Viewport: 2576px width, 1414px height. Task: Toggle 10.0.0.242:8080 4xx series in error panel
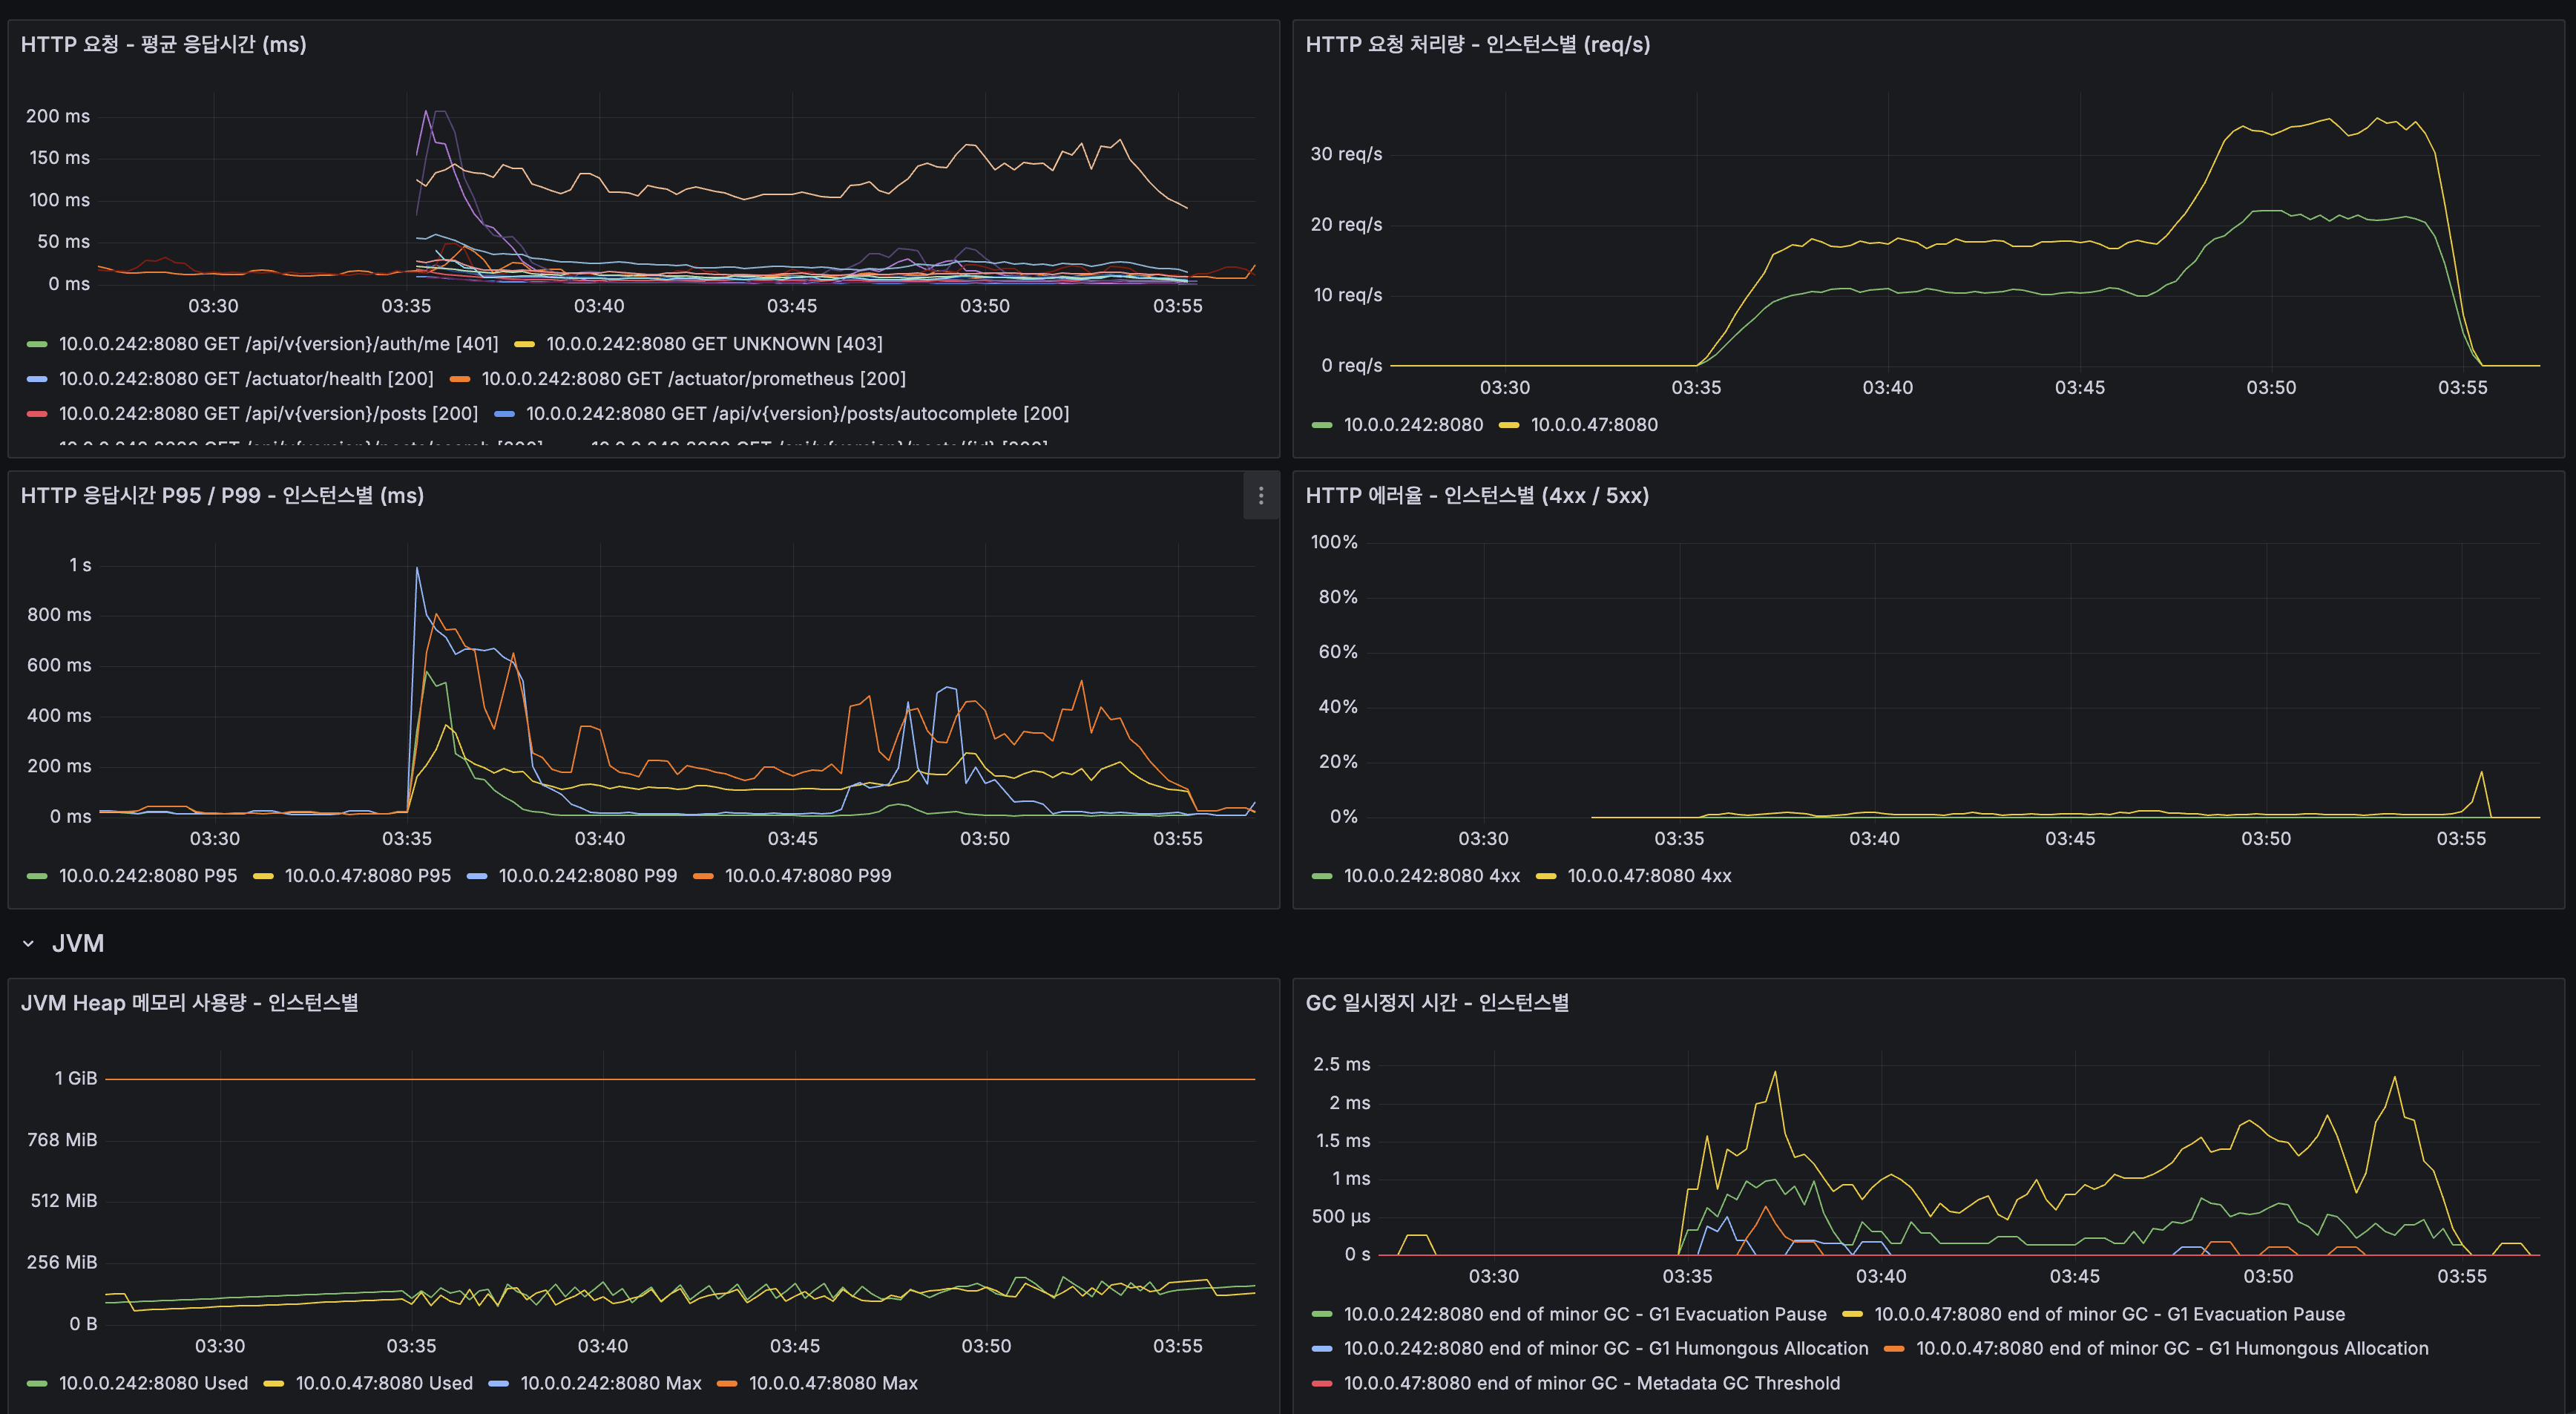coord(1431,876)
